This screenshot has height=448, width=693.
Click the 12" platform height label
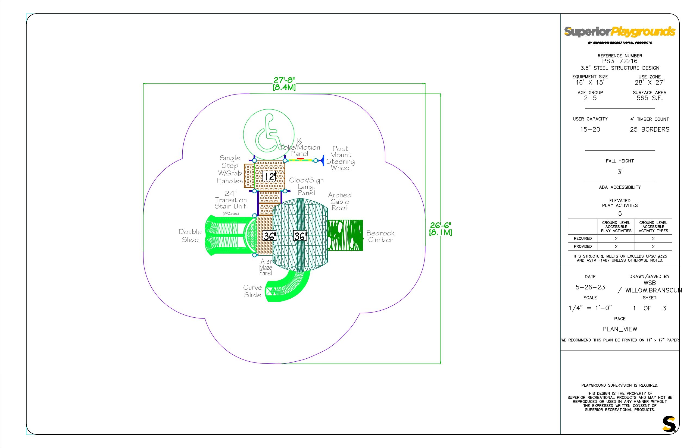[269, 176]
